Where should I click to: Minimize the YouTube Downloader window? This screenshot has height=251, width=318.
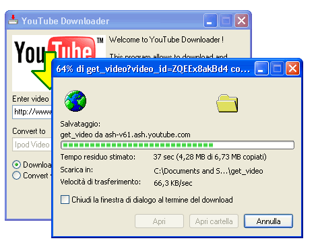point(210,21)
